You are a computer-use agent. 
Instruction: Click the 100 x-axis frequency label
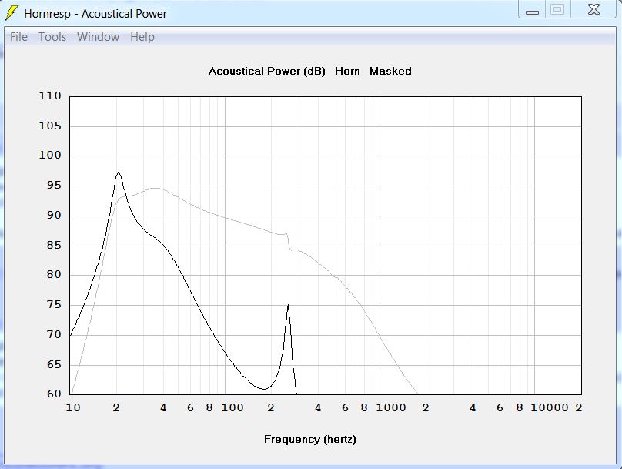point(232,407)
